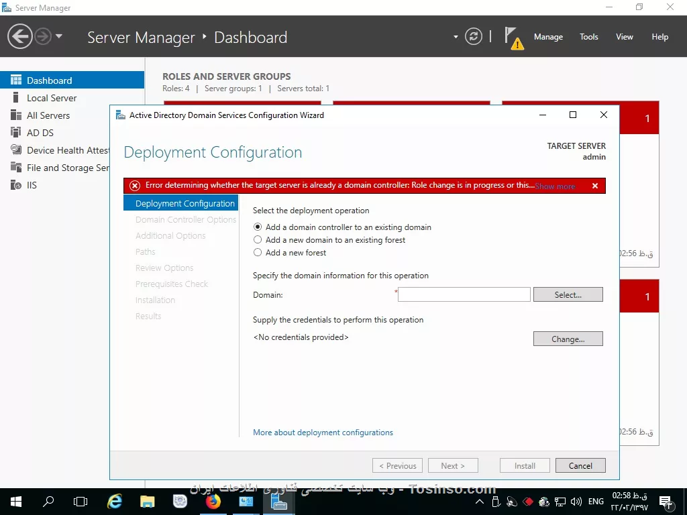Click the Server Manager back arrow
687x515 pixels.
click(x=19, y=36)
